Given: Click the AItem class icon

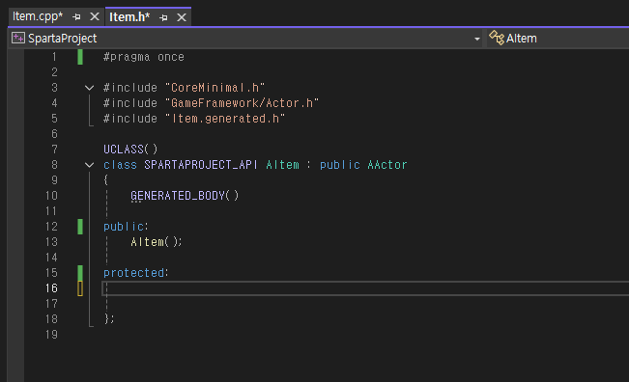Looking at the screenshot, I should tap(497, 38).
